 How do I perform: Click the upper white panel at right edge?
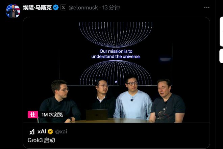(221, 31)
